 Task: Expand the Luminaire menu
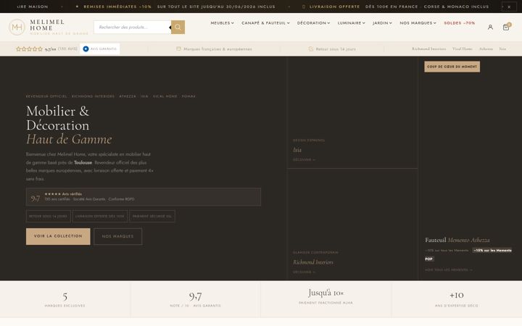(351, 23)
